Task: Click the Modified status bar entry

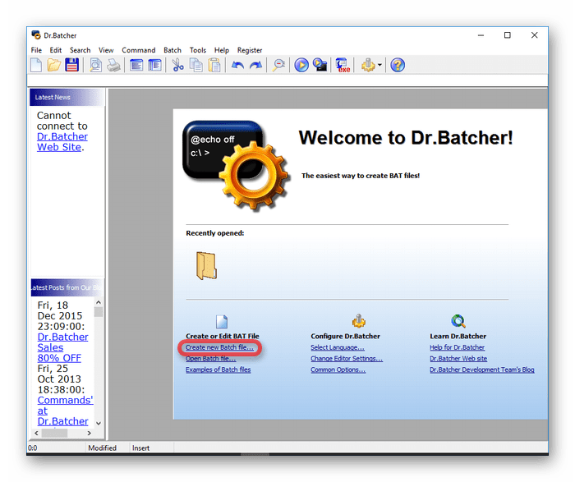Action: click(102, 448)
